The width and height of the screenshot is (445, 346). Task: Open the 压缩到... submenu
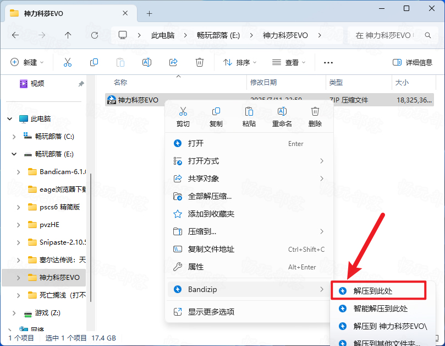tap(249, 231)
